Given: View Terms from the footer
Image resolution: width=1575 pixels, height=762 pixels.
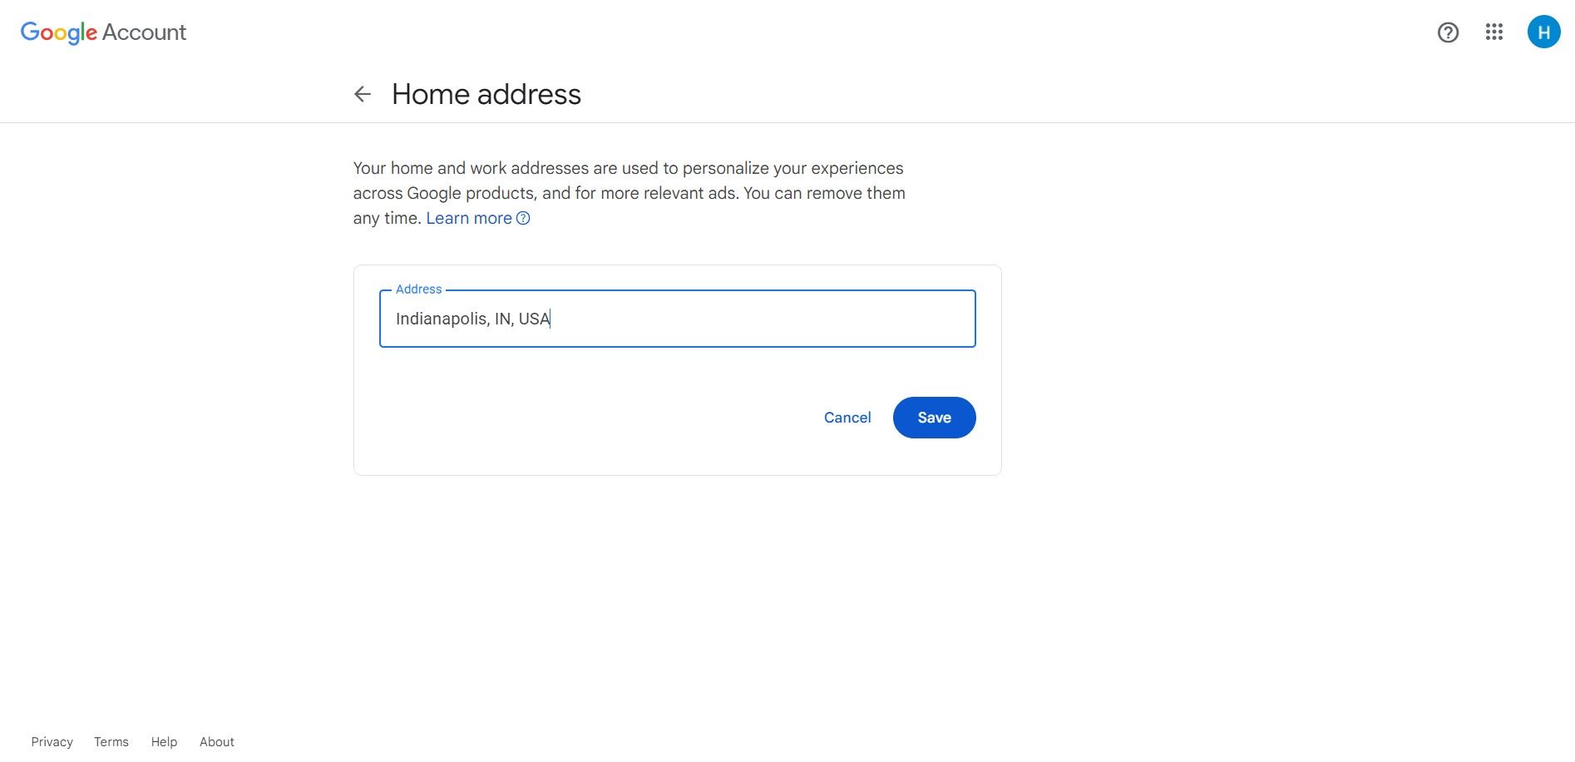Looking at the screenshot, I should [111, 741].
